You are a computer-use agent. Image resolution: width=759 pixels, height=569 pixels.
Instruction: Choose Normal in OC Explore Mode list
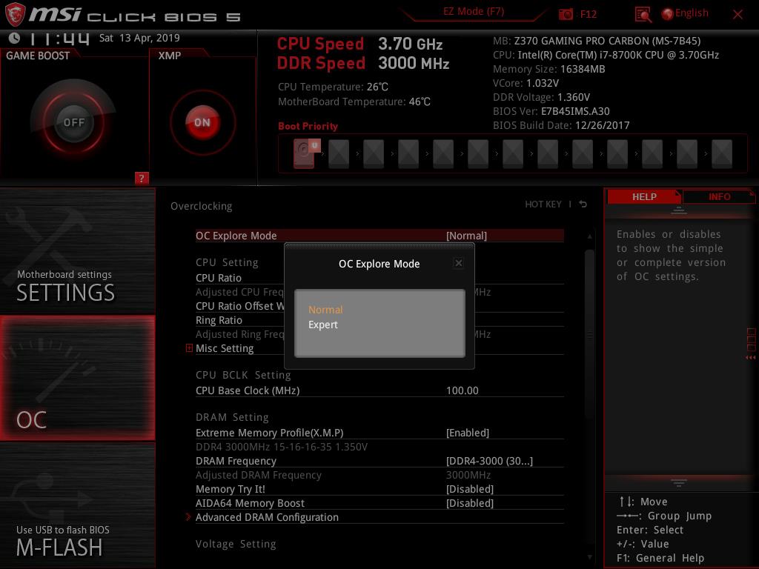click(x=325, y=310)
